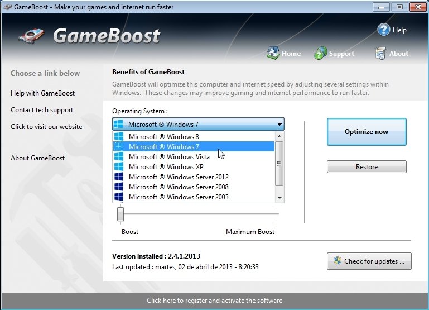Click the Maximum Boost label
This screenshot has height=310, width=429.
250,232
